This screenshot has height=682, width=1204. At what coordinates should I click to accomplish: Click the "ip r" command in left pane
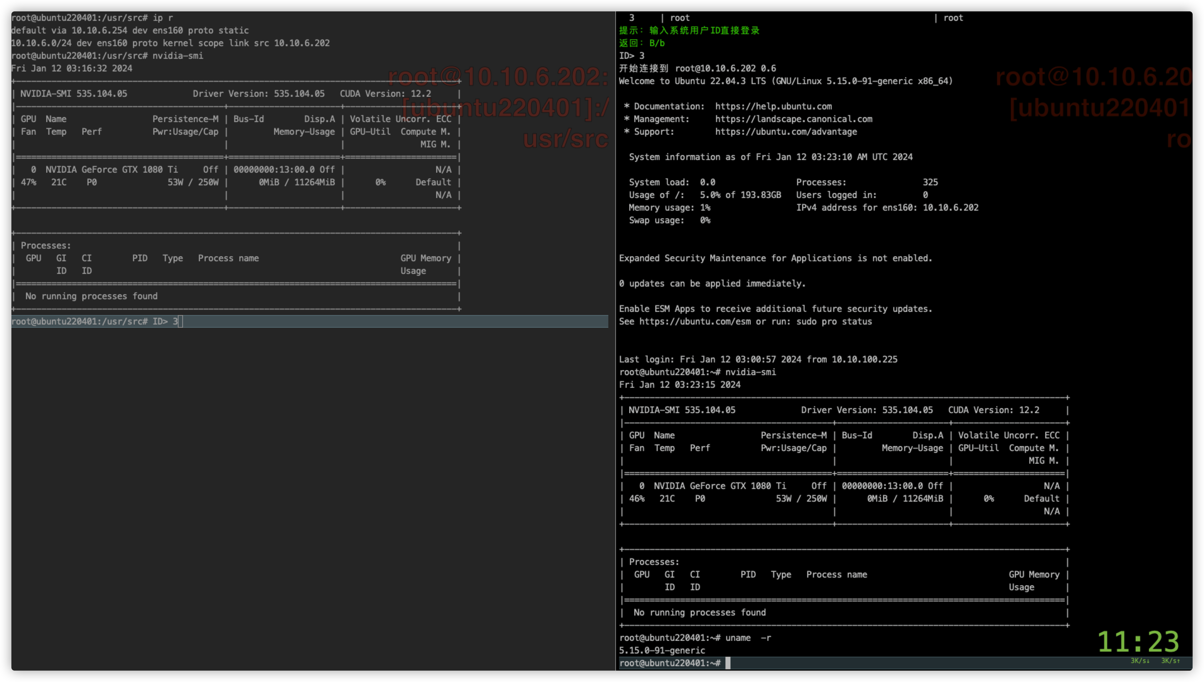click(163, 18)
